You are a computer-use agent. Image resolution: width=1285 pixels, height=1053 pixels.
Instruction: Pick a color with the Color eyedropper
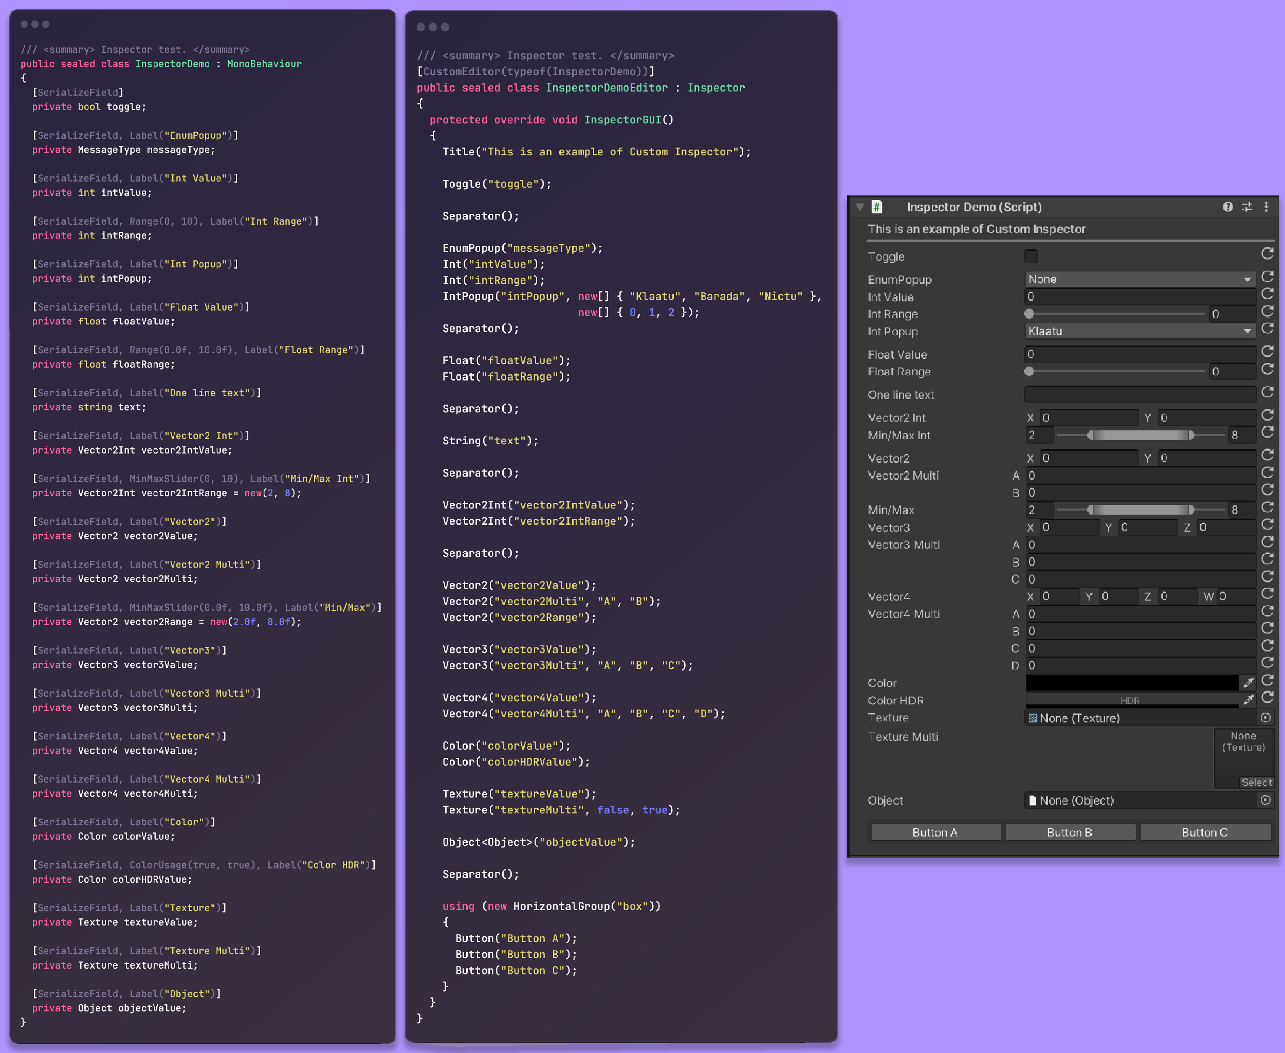(1248, 683)
